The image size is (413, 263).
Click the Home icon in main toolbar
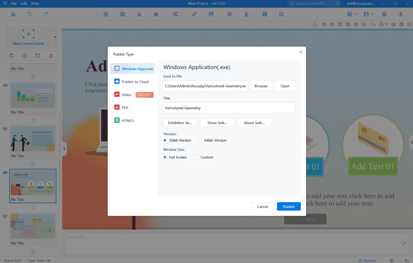13,14
